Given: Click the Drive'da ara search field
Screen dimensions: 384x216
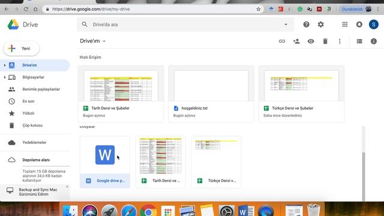Looking at the screenshot, I should [186, 24].
